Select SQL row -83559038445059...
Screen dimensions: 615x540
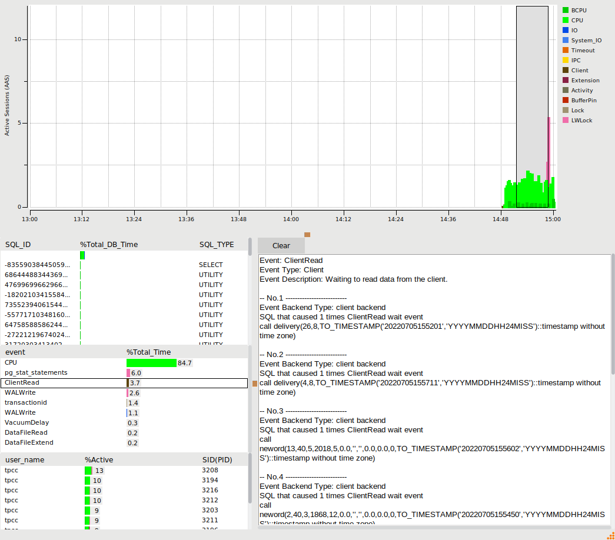coord(124,265)
